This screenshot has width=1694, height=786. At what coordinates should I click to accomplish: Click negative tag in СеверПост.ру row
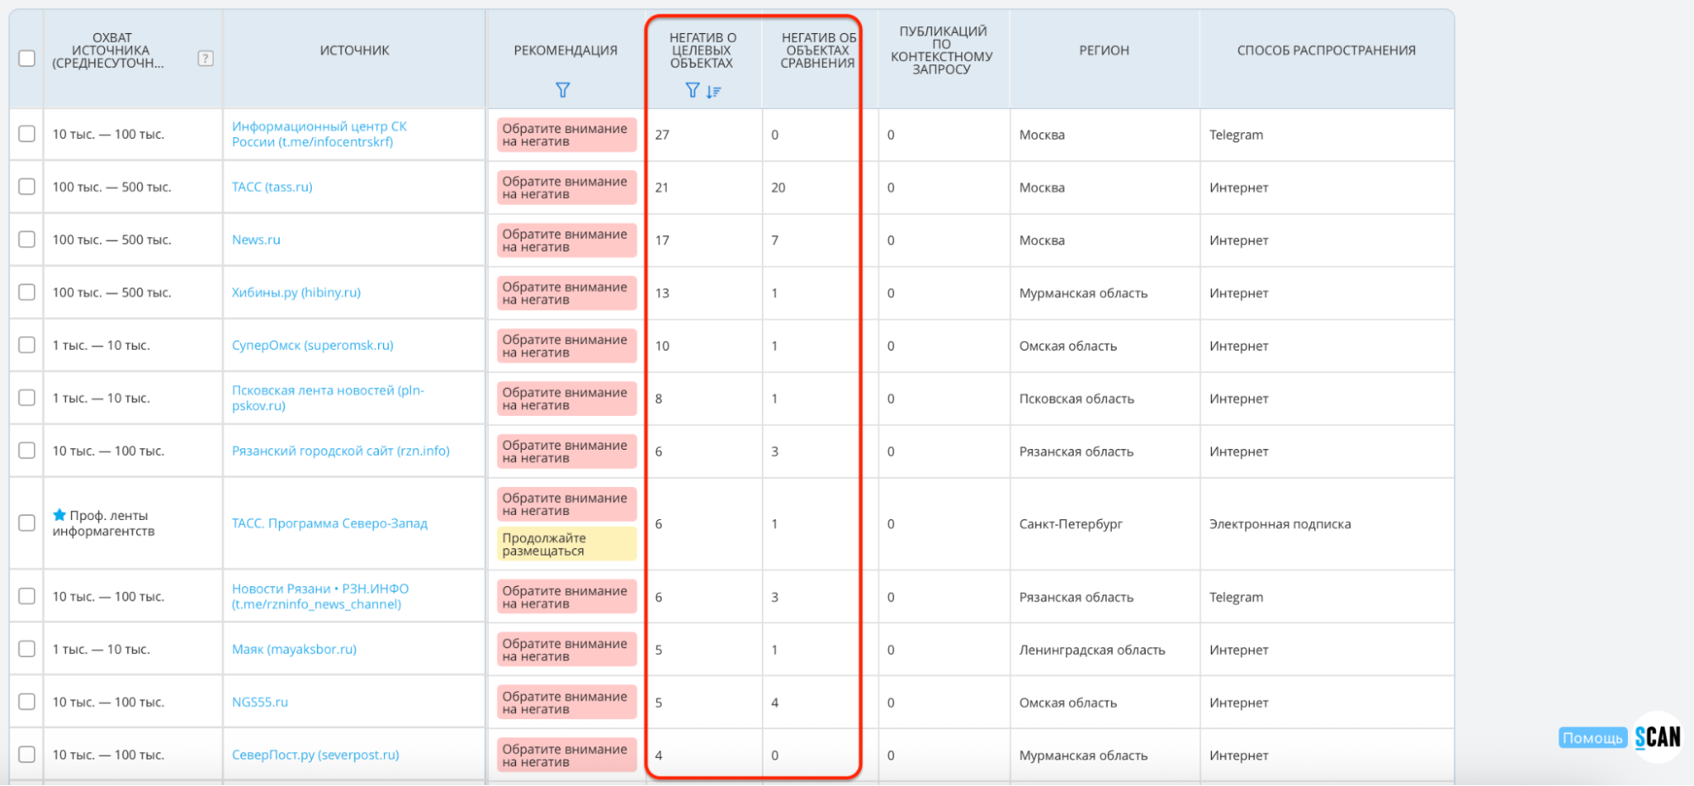[566, 756]
